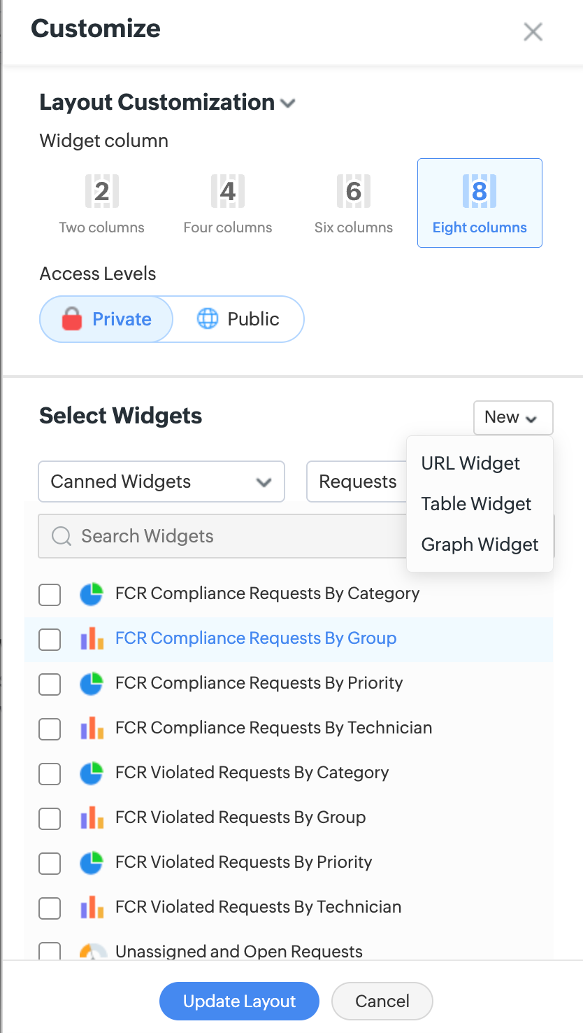
Task: Choose the Four columns layout icon
Action: coord(228,192)
